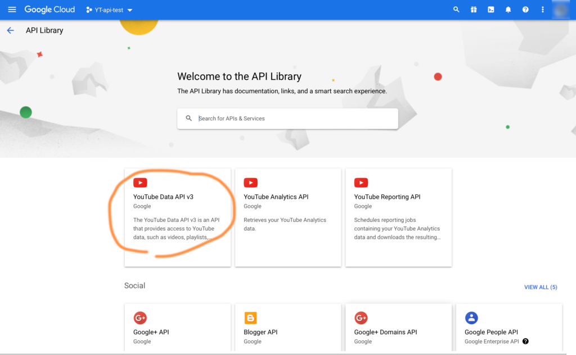Click the blurred account avatar
Screen dimensions: 576x355
tap(561, 10)
